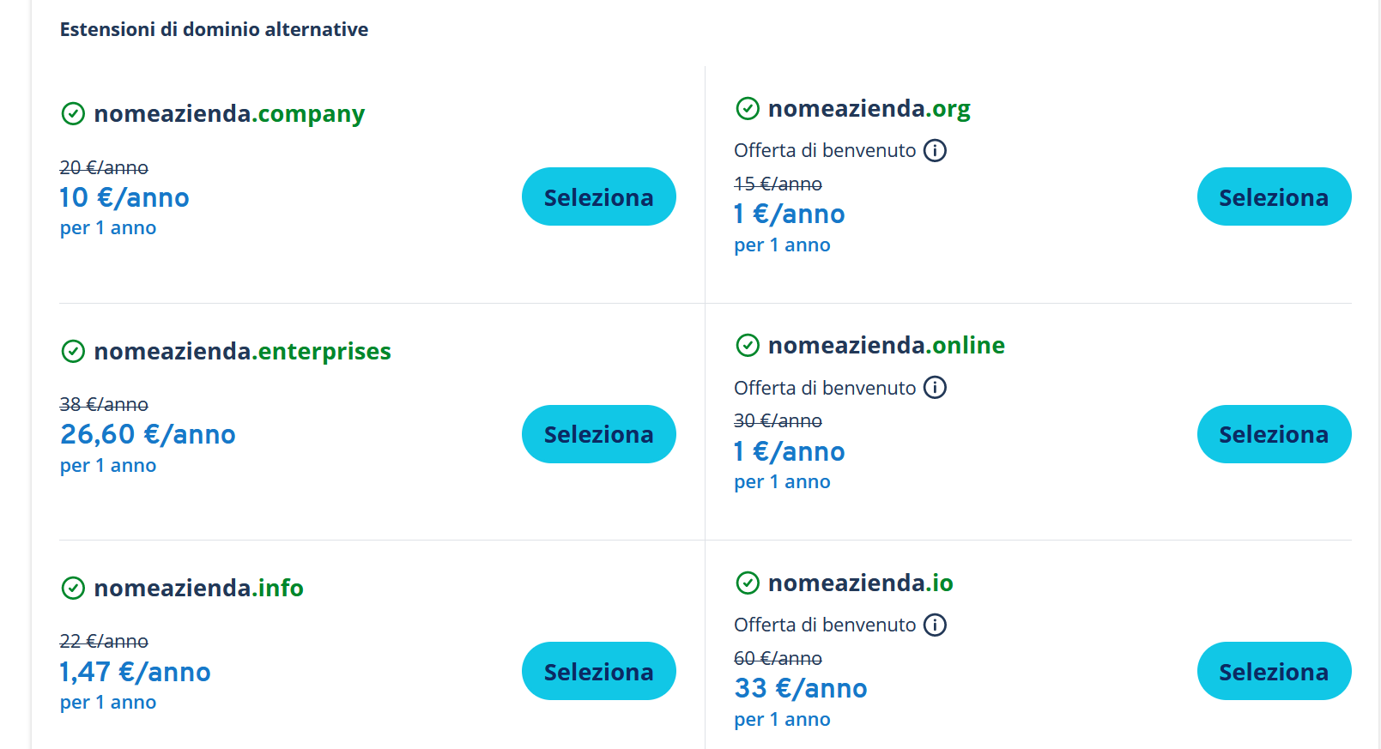Image resolution: width=1381 pixels, height=749 pixels.
Task: Click the green checkmark beside nomeazienda.company
Action: pyautogui.click(x=74, y=113)
